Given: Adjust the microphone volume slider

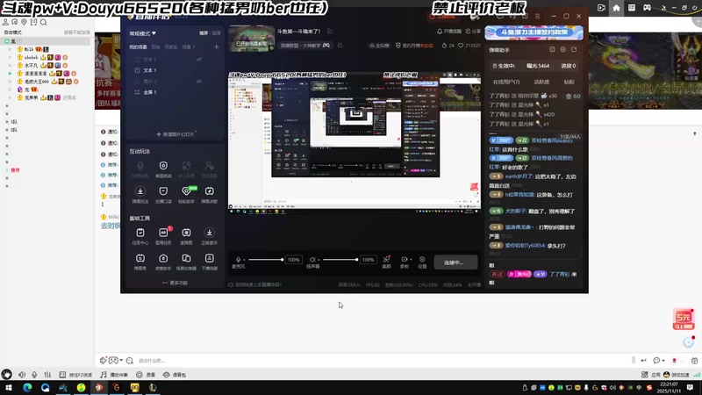Looking at the screenshot, I should click(x=266, y=259).
